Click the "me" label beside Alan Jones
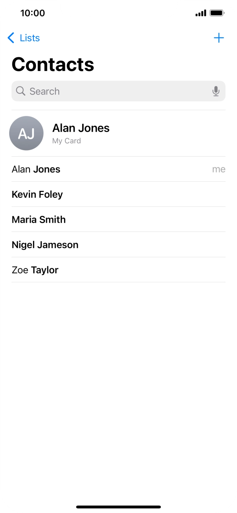Image resolution: width=237 pixels, height=513 pixels. click(219, 169)
